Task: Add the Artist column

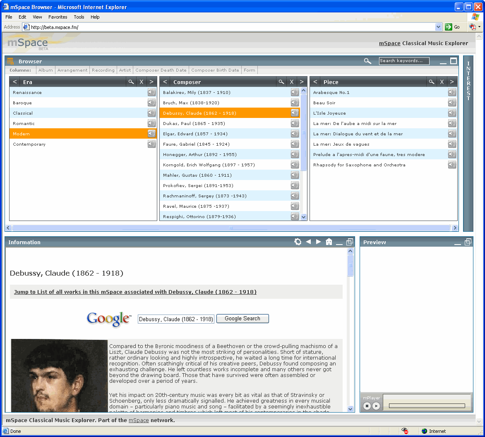Action: [x=125, y=70]
